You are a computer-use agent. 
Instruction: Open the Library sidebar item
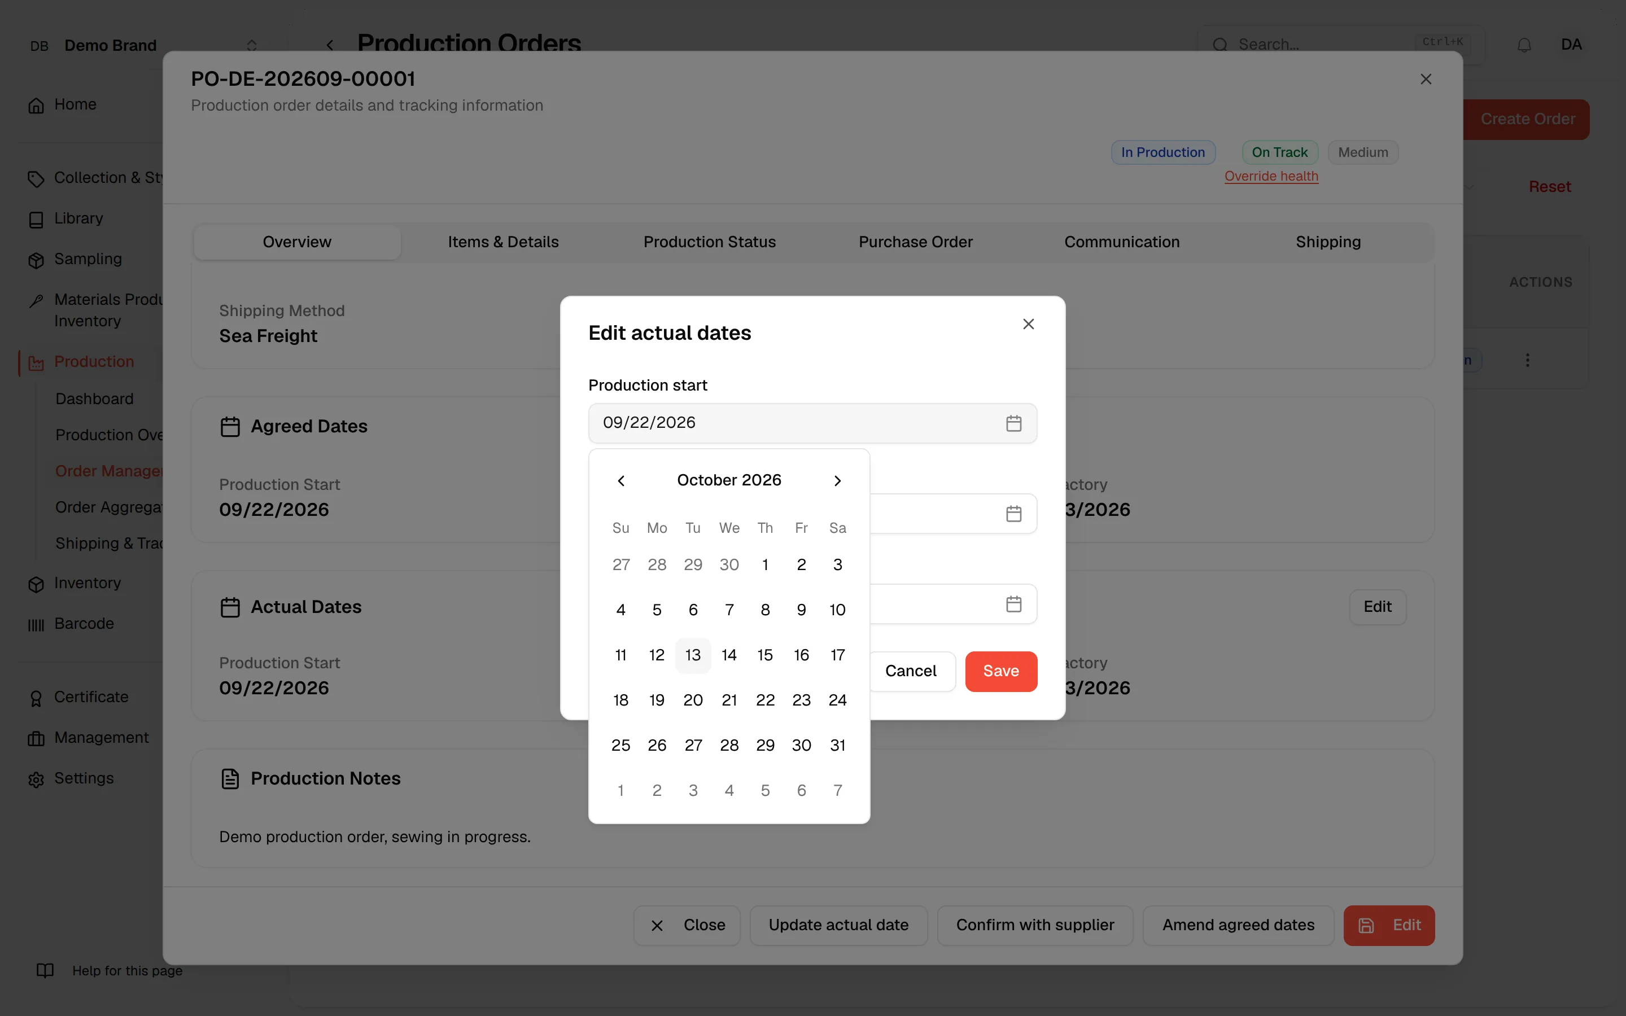point(78,218)
